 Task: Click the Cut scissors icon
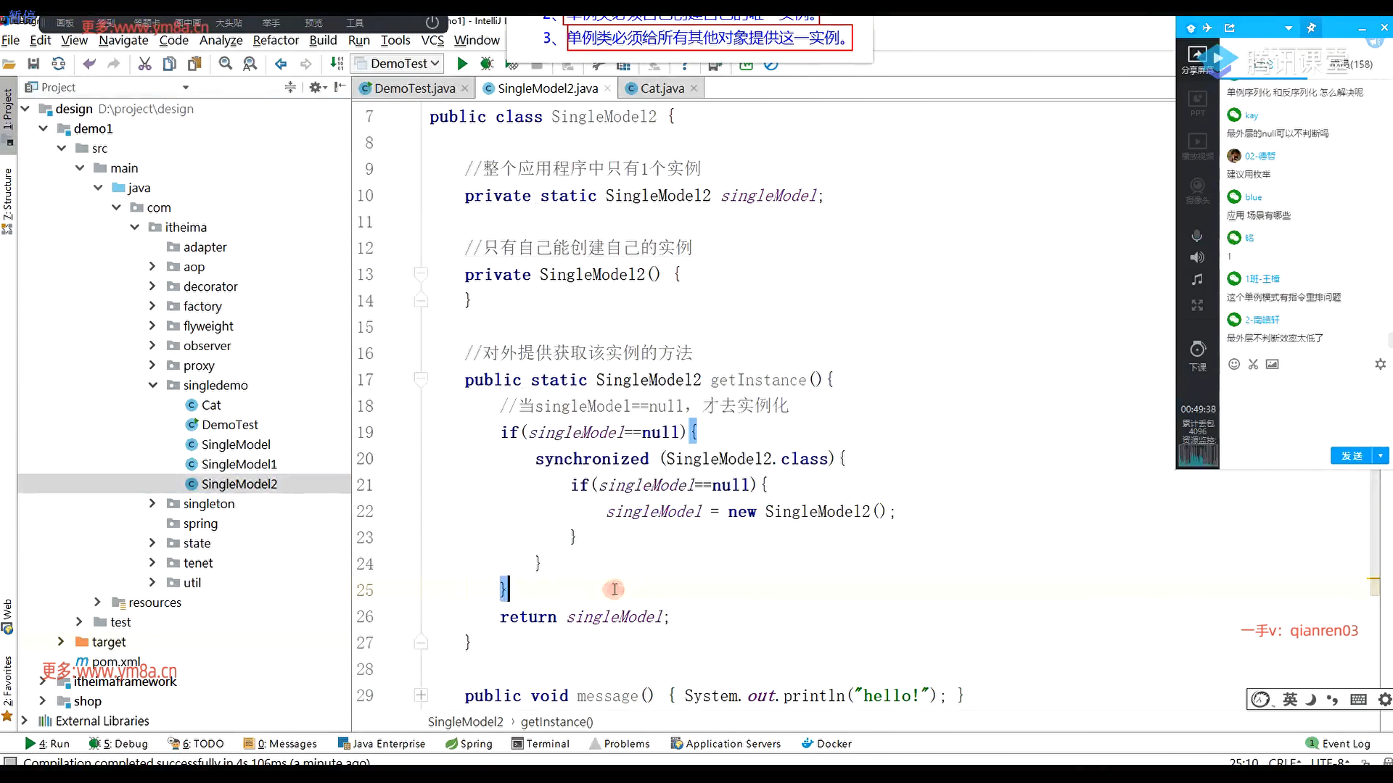point(144,64)
